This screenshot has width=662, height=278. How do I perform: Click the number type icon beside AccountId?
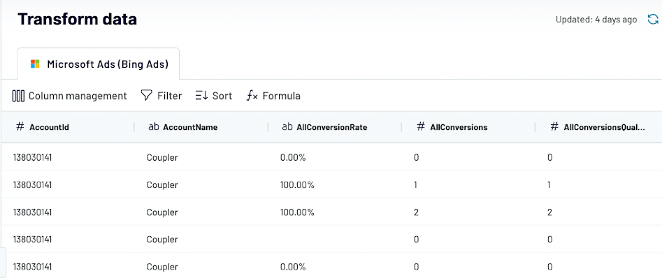(x=20, y=126)
